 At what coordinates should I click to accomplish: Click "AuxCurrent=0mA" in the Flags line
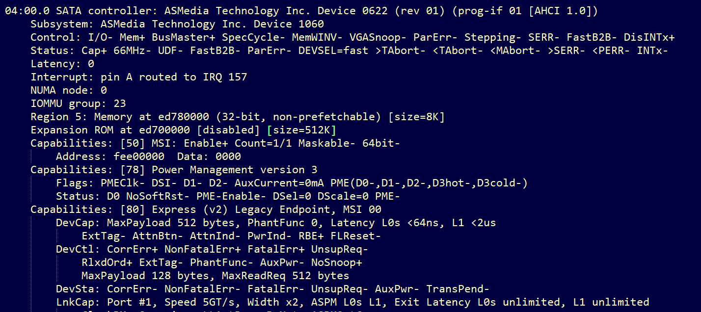(279, 183)
